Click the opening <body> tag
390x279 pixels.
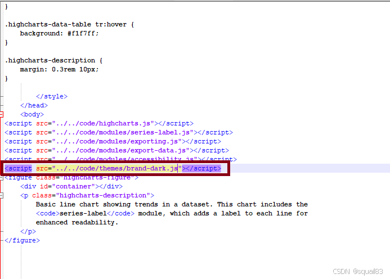pyautogui.click(x=32, y=114)
